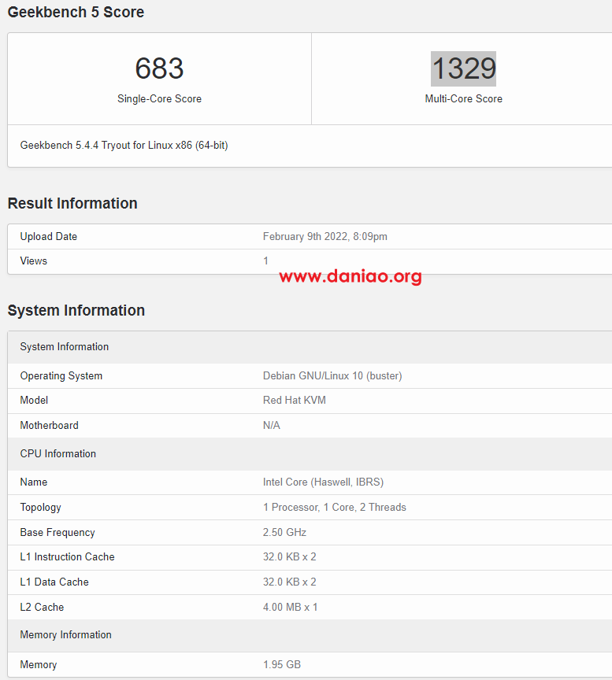Click the Upload Date label
The image size is (612, 680).
(49, 236)
